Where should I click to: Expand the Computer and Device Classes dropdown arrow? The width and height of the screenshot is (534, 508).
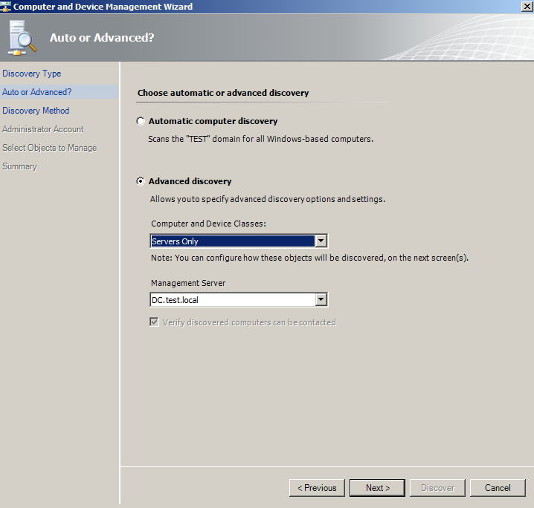(x=321, y=241)
